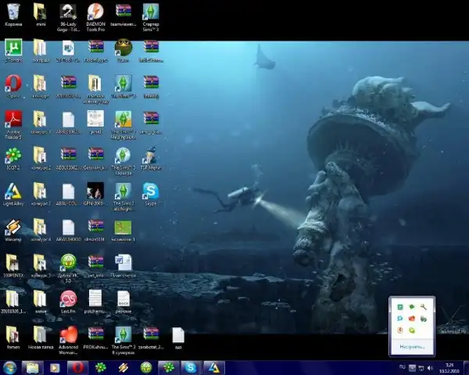This screenshot has width=469, height=375.
Task: Open Windows Explorer from the taskbar
Action: 33,367
